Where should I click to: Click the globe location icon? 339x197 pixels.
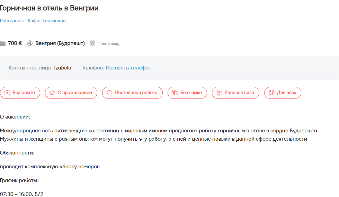point(30,44)
